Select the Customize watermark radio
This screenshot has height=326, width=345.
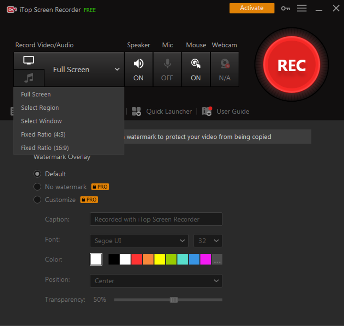tap(37, 200)
